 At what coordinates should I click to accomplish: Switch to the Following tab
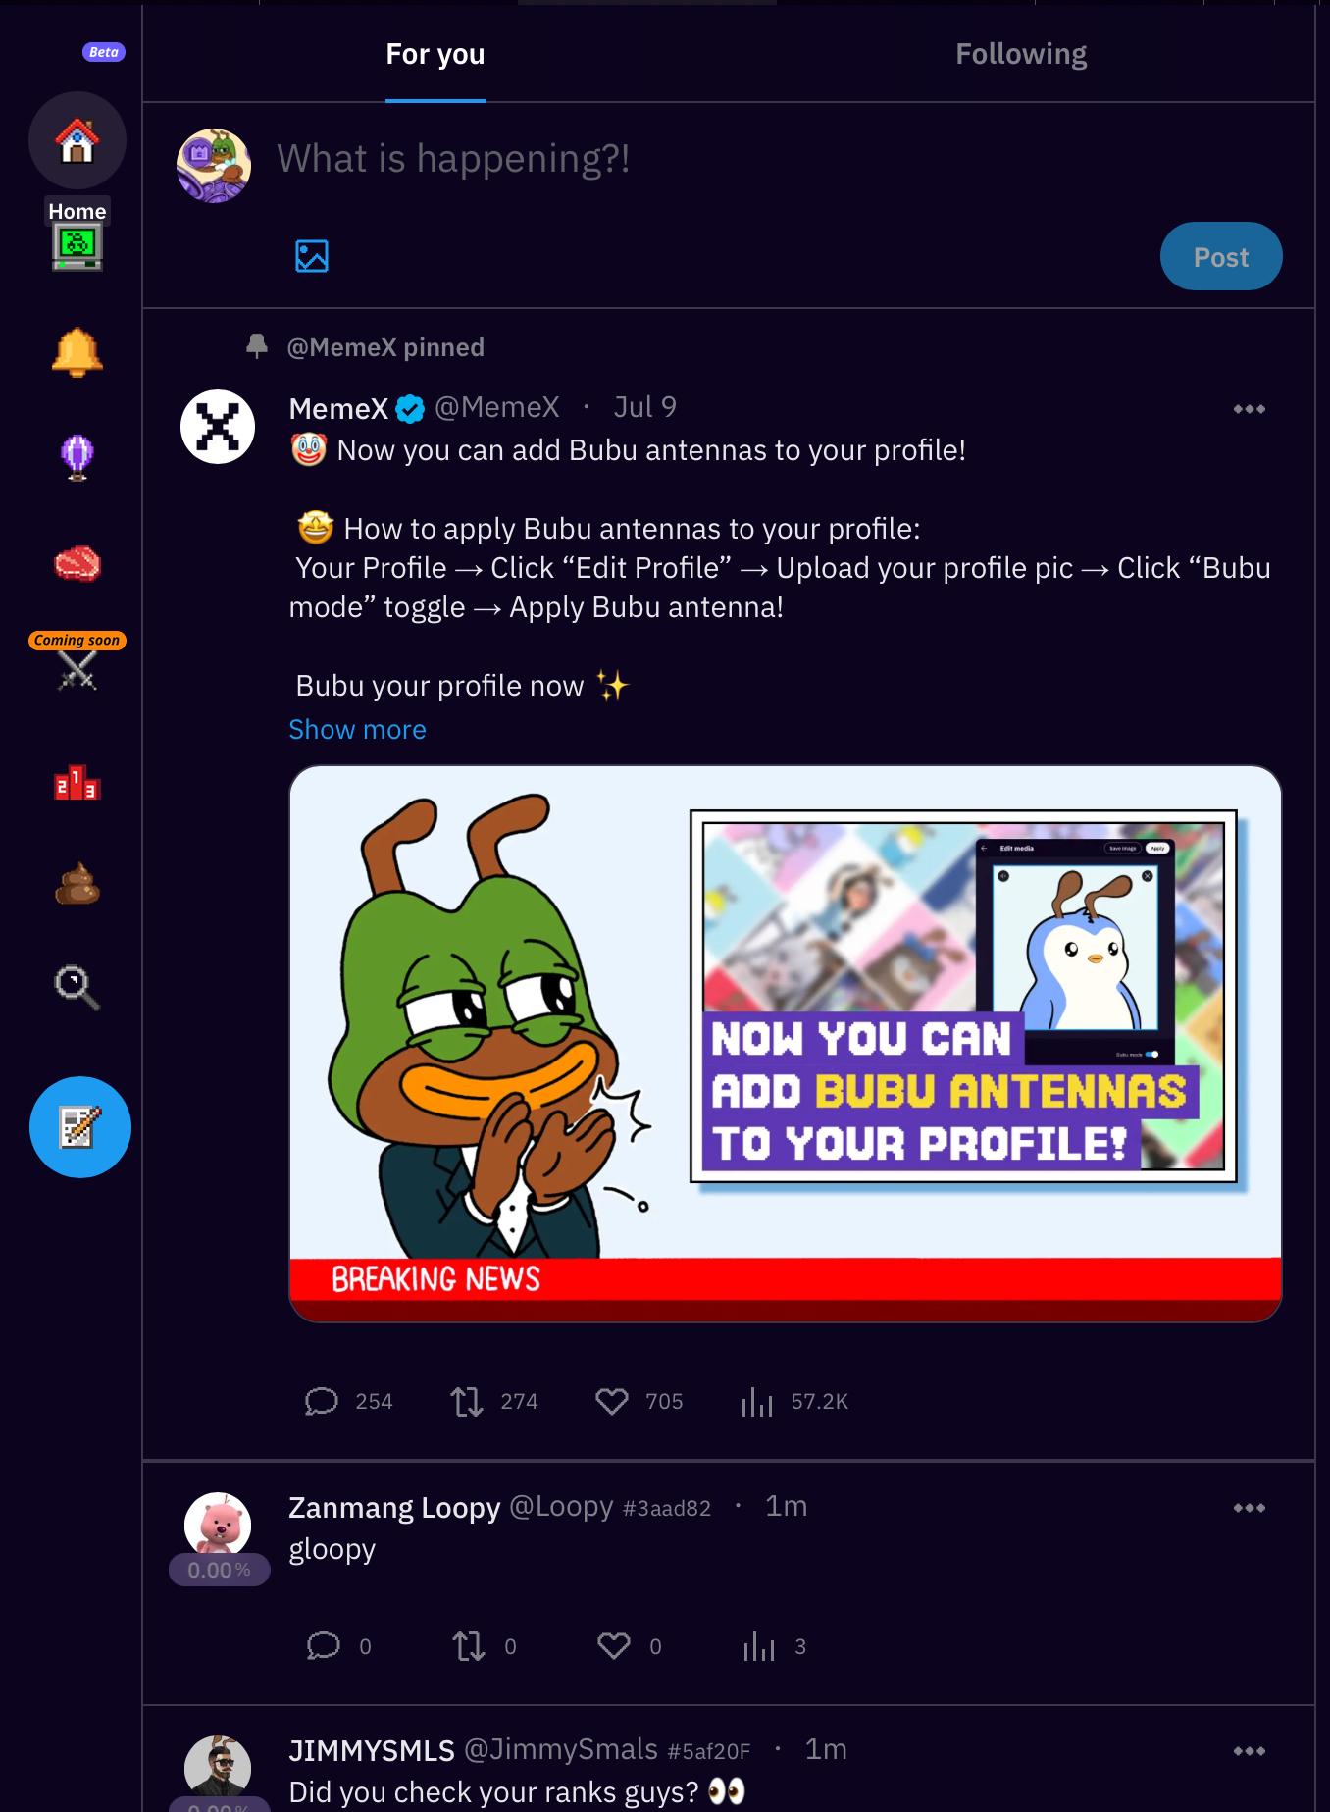point(1021,54)
